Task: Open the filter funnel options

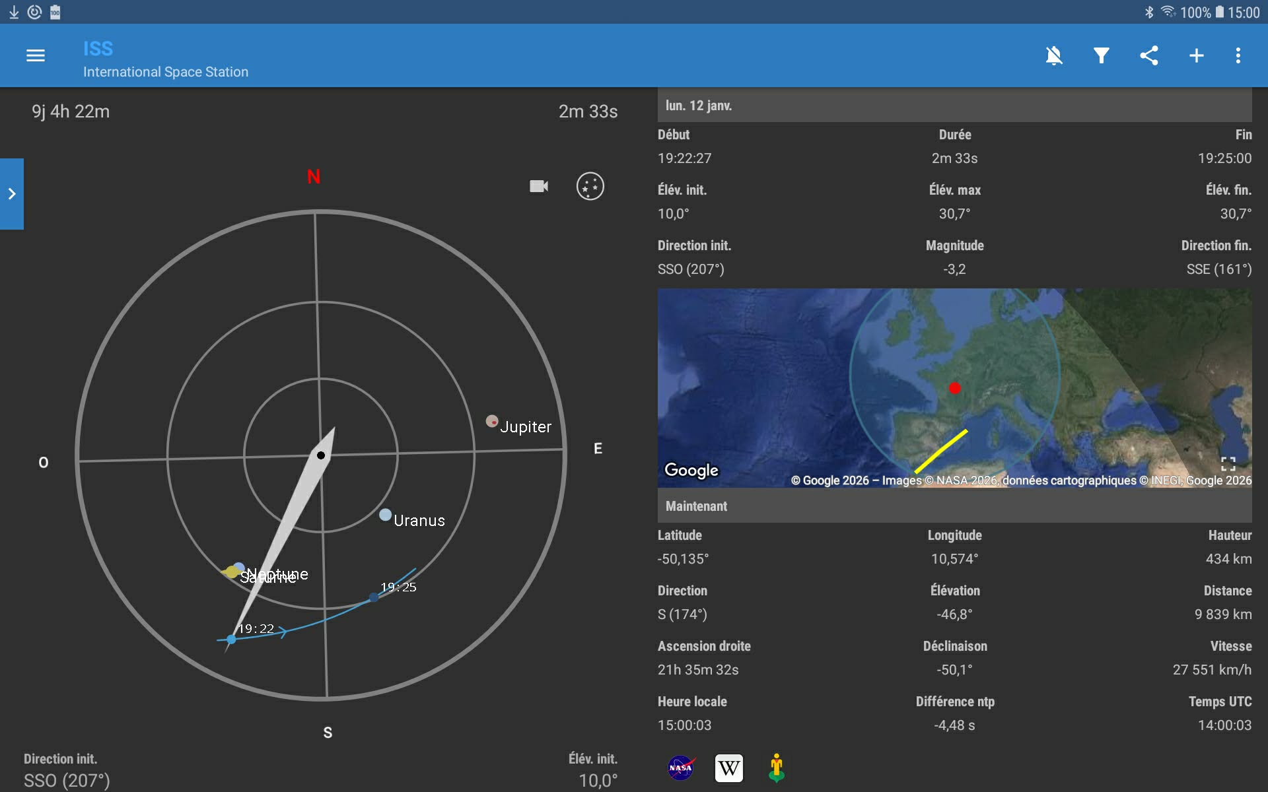Action: point(1101,55)
